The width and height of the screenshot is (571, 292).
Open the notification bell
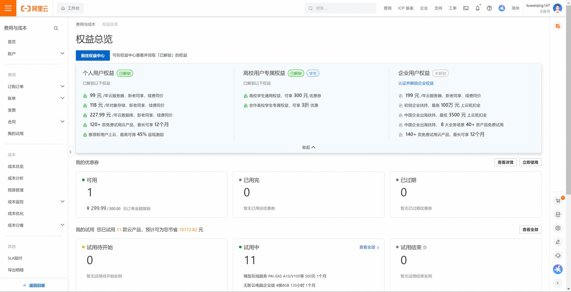(x=478, y=8)
